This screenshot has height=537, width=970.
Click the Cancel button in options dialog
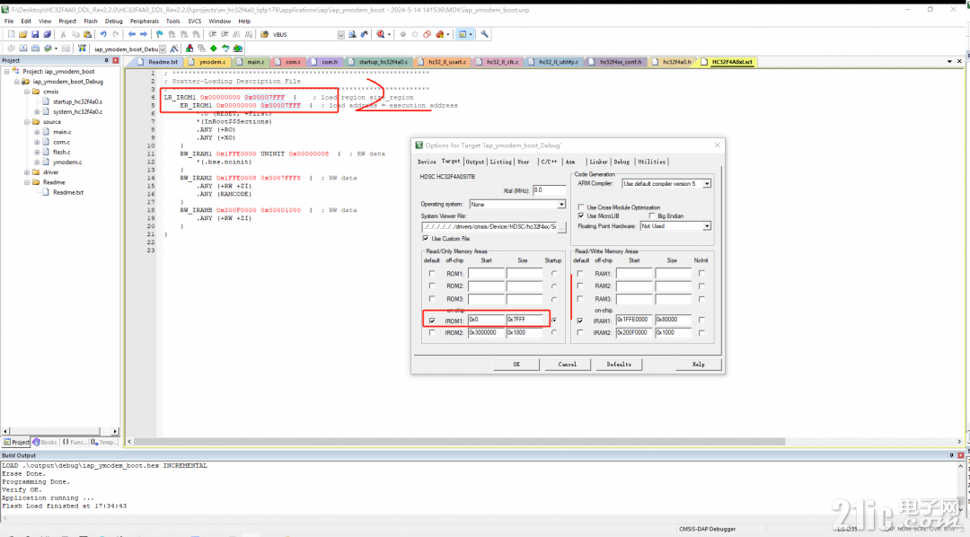[x=568, y=365]
